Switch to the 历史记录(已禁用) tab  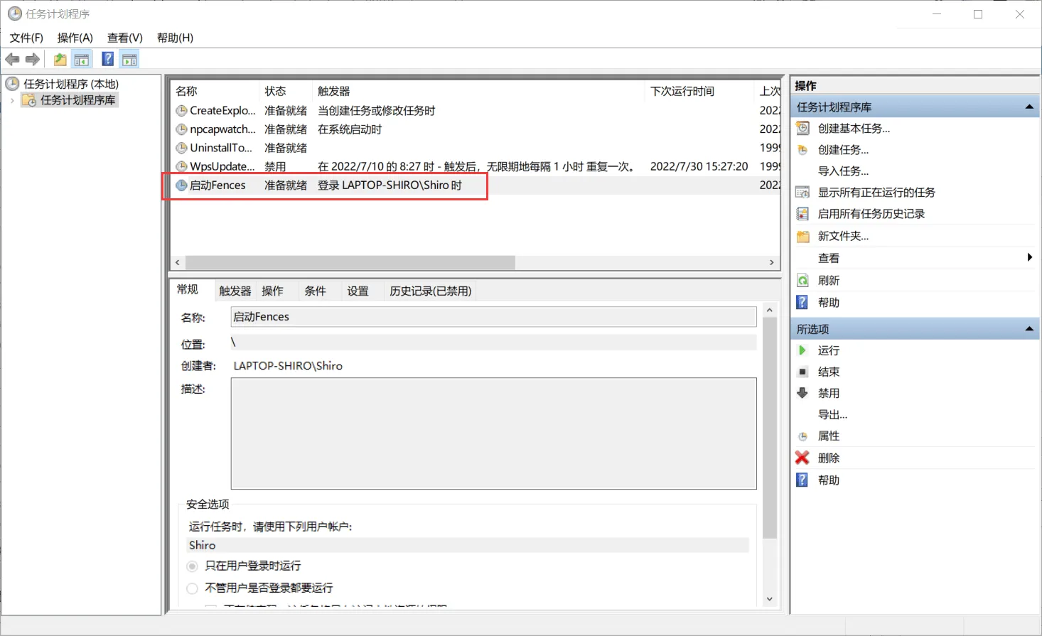(x=431, y=291)
